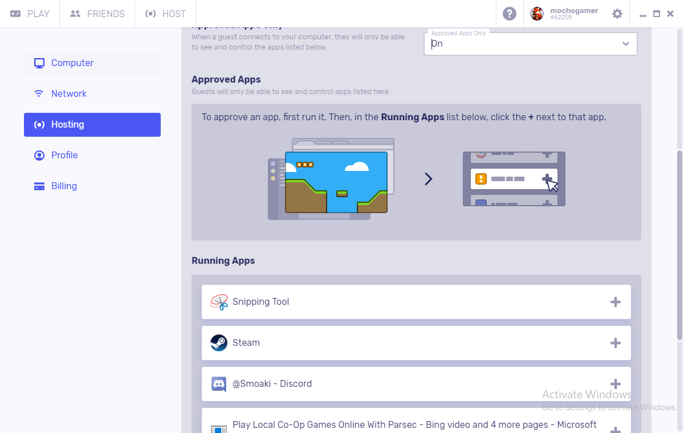Click the Approved Apps Only dropdown arrow
684x433 pixels.
(626, 44)
